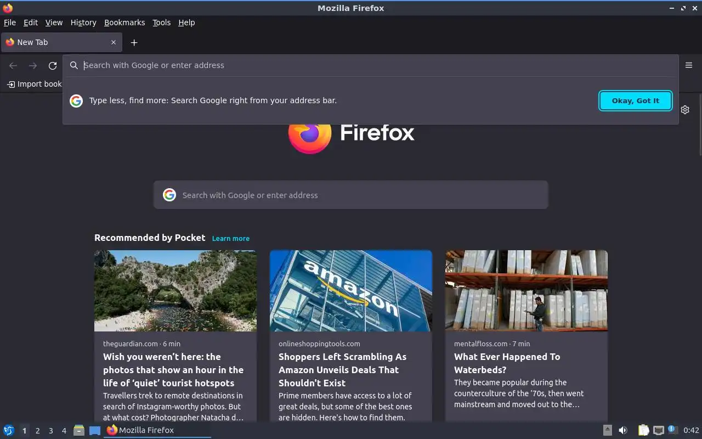The image size is (702, 439).
Task: Open the File menu
Action: click(10, 22)
